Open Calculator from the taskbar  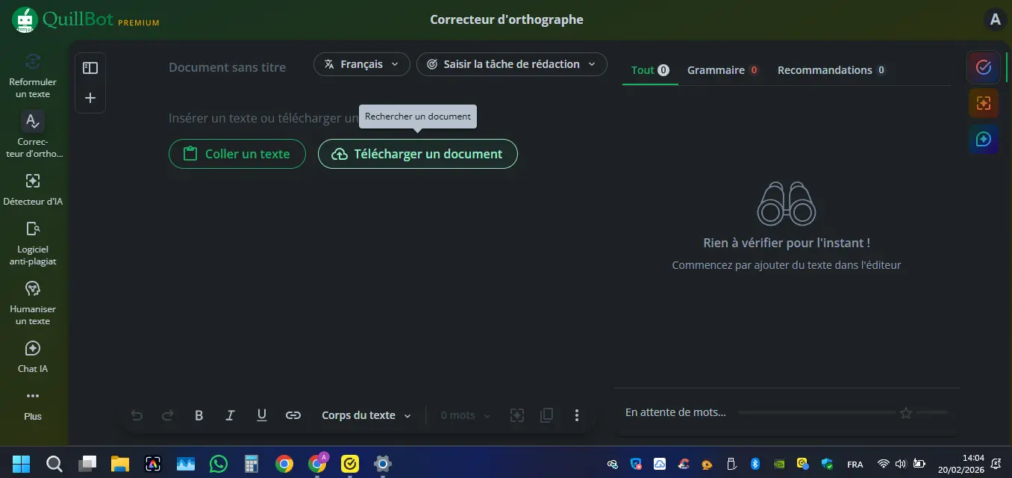pos(252,464)
